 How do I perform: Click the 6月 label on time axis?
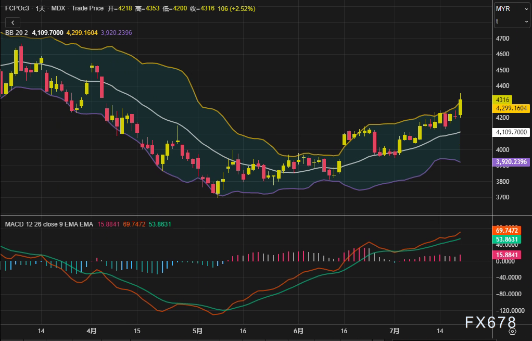[298, 331]
